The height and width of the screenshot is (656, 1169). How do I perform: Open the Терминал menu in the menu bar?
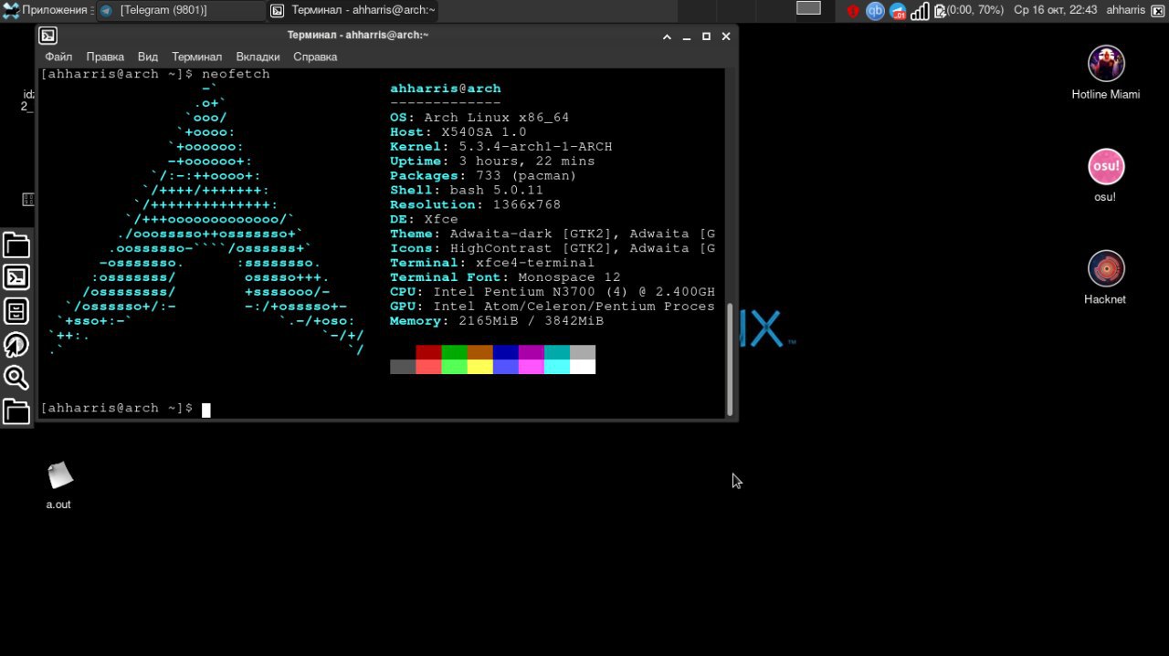196,57
